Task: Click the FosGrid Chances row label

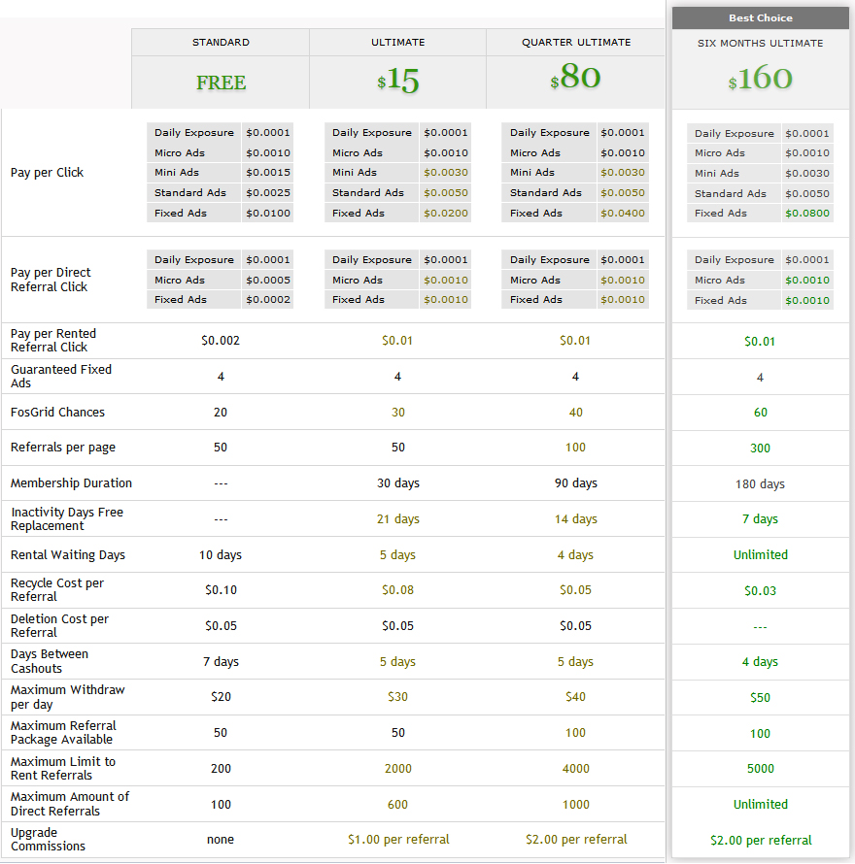Action: [x=57, y=413]
